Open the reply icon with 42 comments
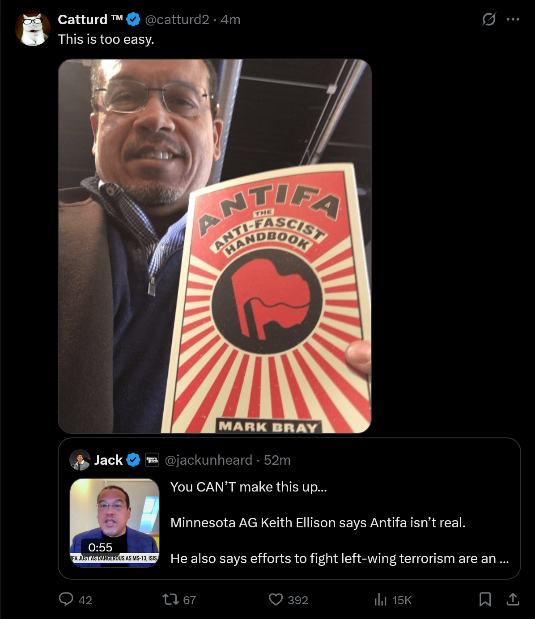The width and height of the screenshot is (535, 619). pyautogui.click(x=66, y=599)
